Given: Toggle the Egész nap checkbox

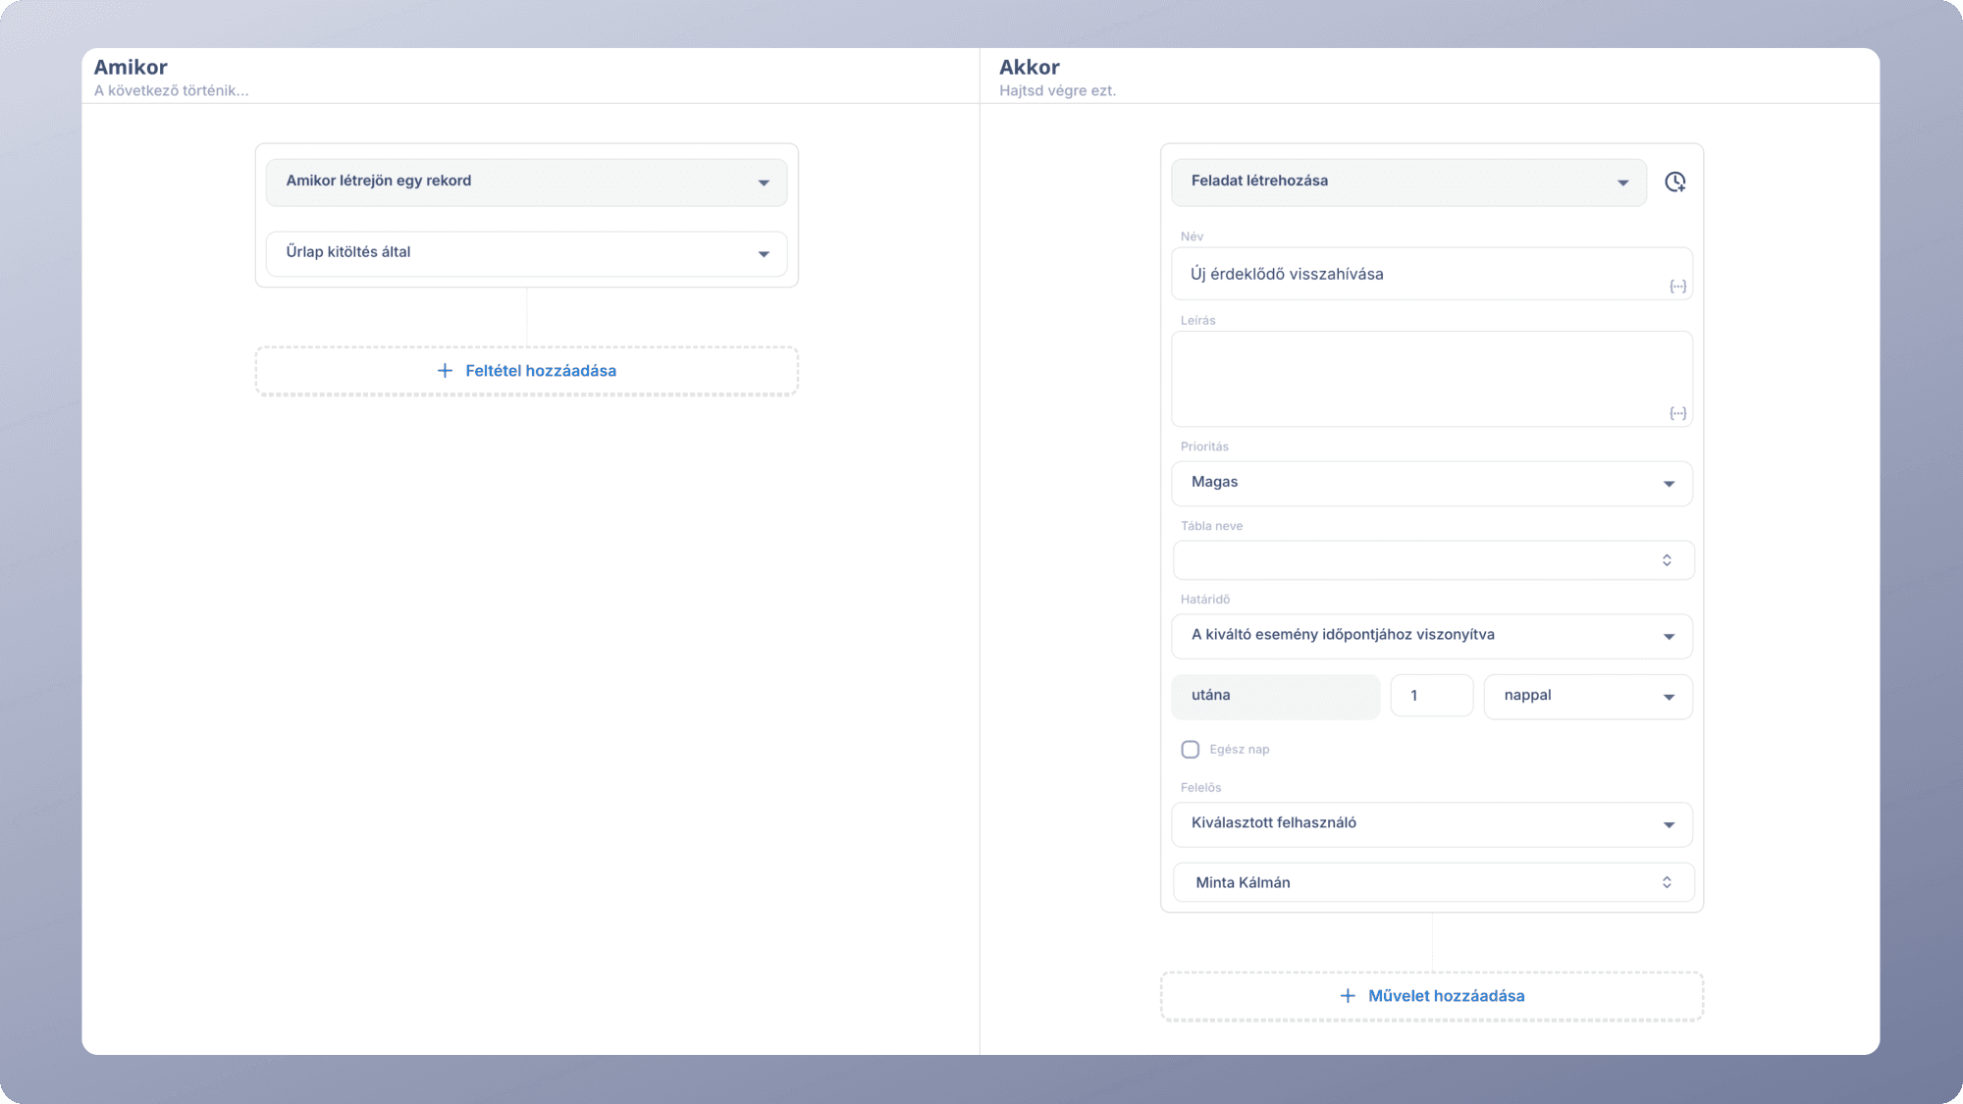Looking at the screenshot, I should pyautogui.click(x=1191, y=750).
